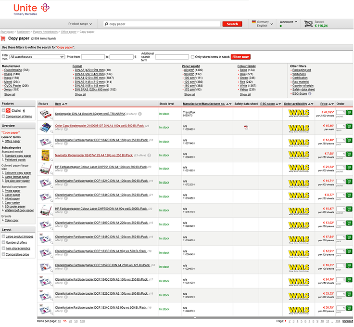Enlarge TransPak product picture with magnifier

coord(51,118)
